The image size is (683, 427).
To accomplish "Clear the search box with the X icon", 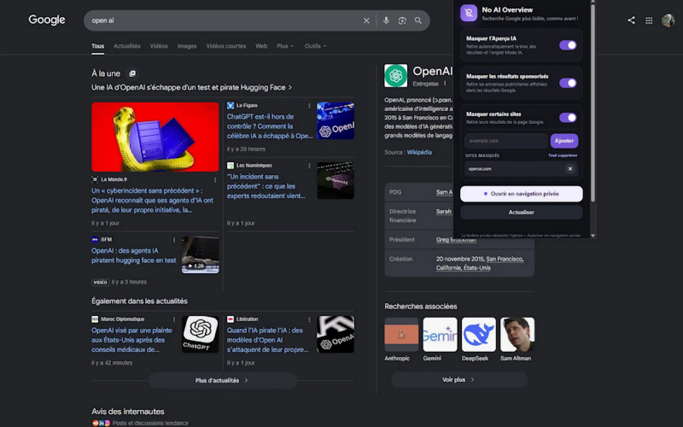I will click(366, 20).
